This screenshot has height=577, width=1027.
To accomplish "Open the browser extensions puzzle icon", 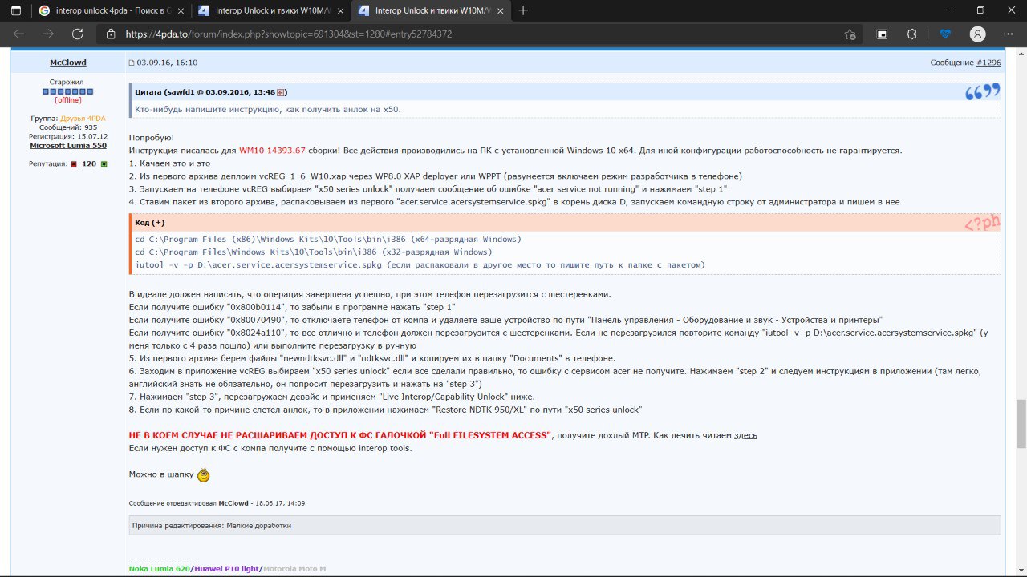I will click(912, 34).
